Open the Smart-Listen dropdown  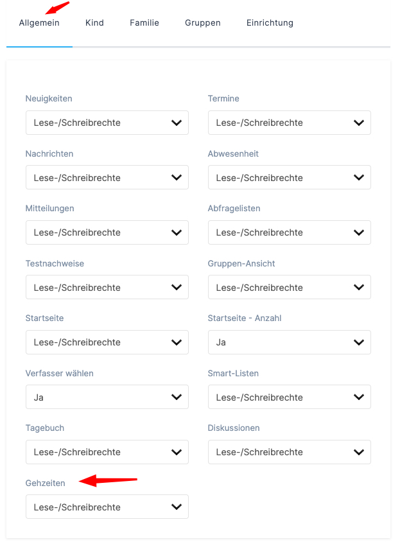[x=290, y=397]
